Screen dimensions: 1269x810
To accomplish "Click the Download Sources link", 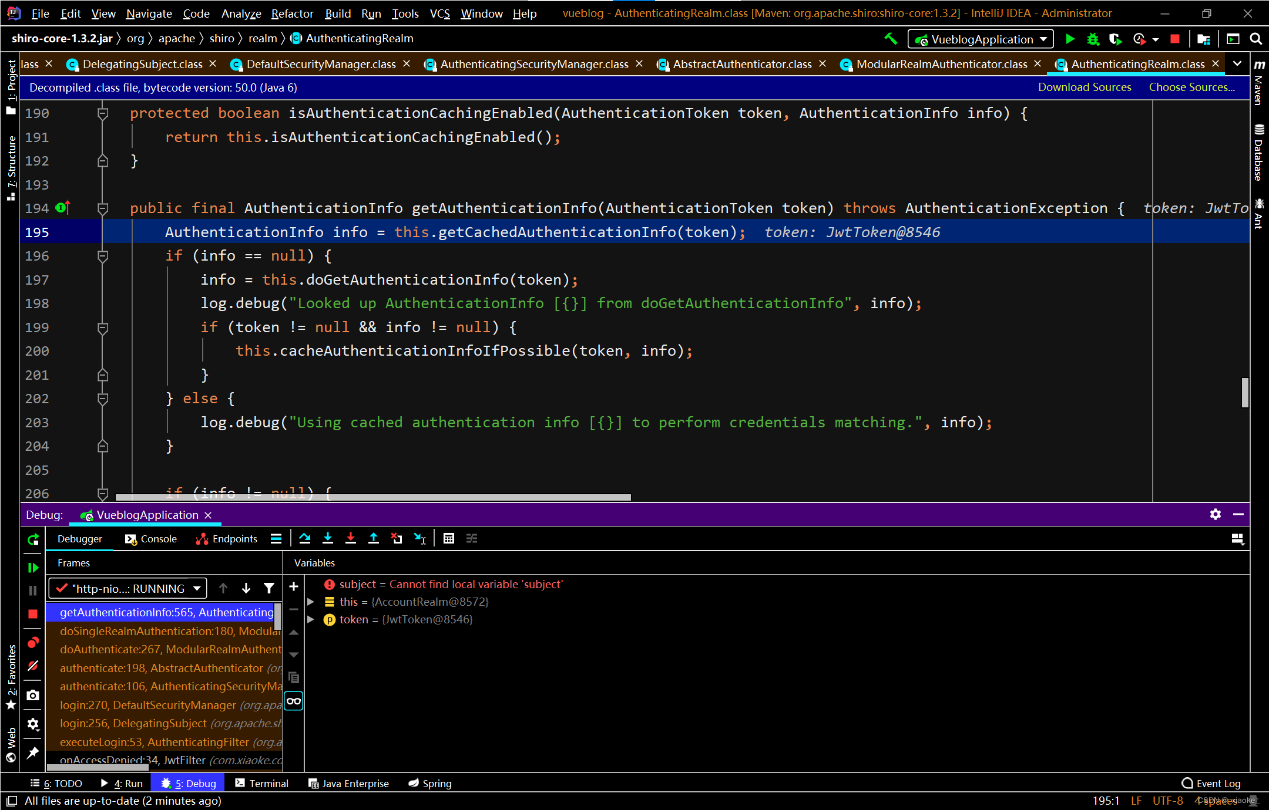I will coord(1084,87).
